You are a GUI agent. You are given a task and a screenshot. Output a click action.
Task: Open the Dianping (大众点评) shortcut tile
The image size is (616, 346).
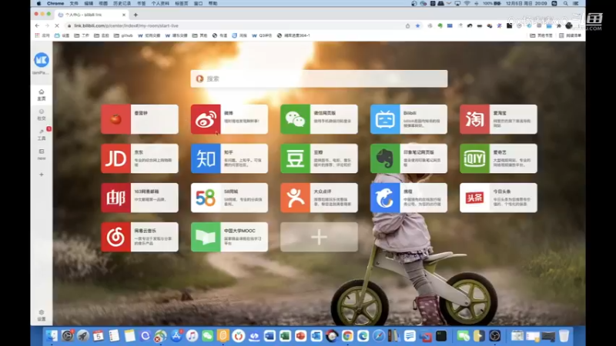pyautogui.click(x=319, y=198)
